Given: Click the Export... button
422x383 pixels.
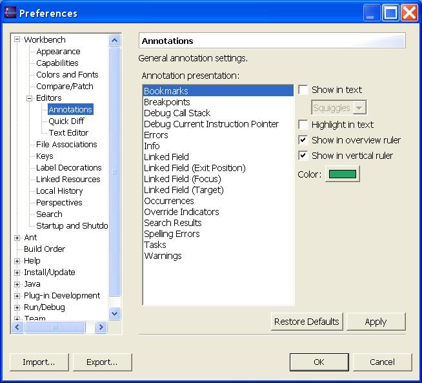Looking at the screenshot, I should coord(103,362).
